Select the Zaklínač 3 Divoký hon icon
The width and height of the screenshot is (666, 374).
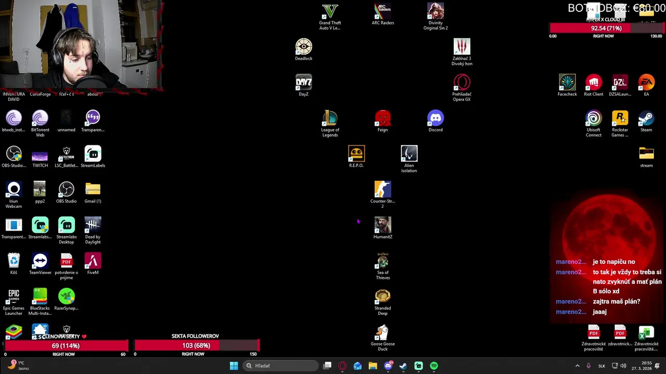tap(462, 52)
